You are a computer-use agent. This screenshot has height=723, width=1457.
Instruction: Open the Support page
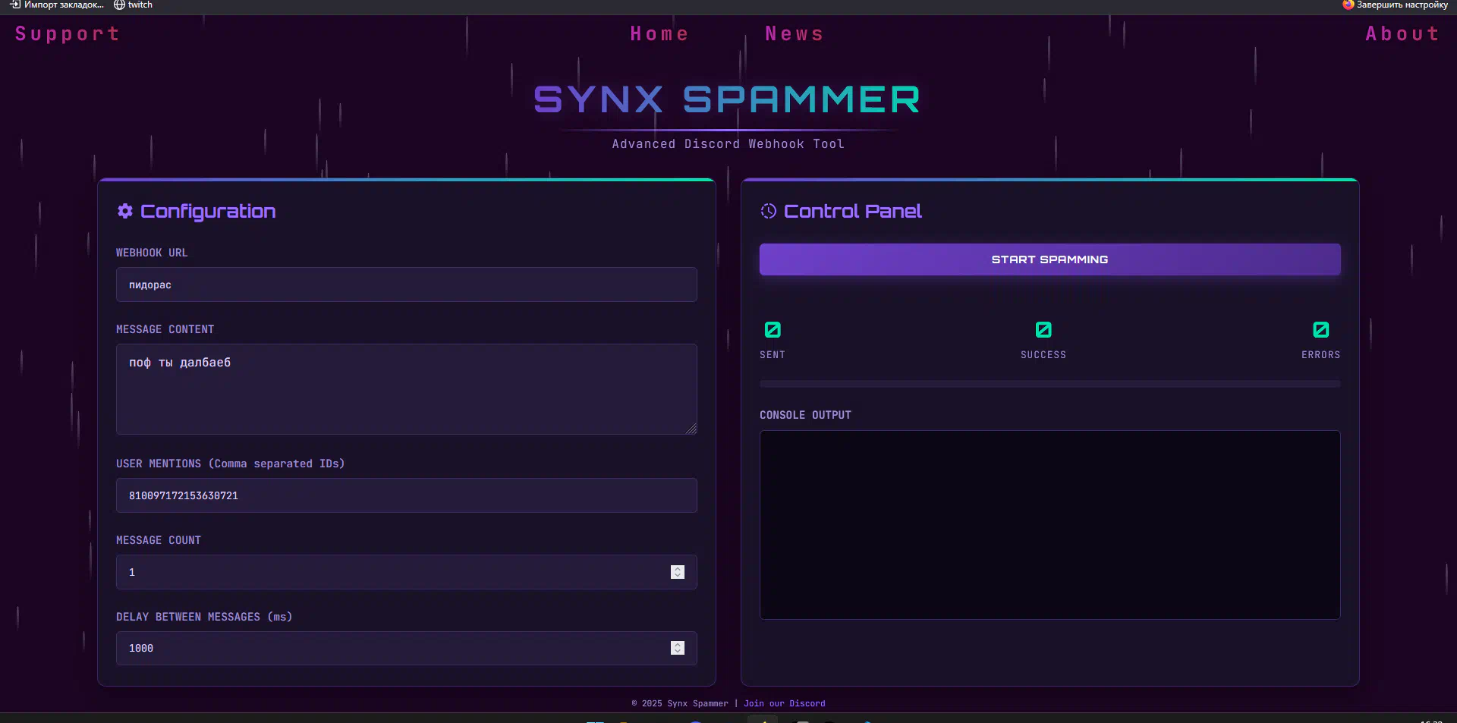click(x=67, y=34)
